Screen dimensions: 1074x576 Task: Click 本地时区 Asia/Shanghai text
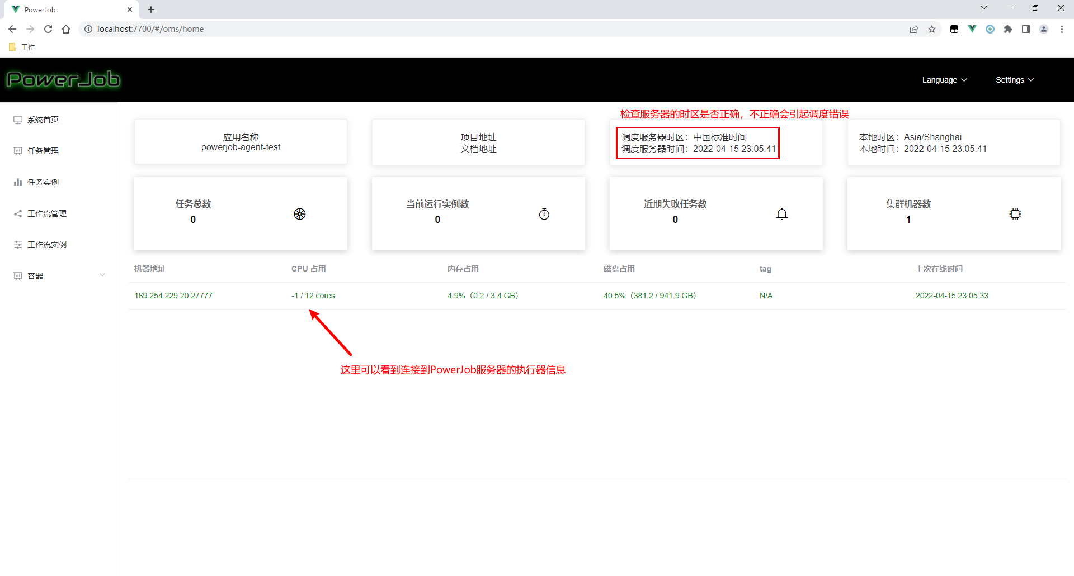coord(911,137)
